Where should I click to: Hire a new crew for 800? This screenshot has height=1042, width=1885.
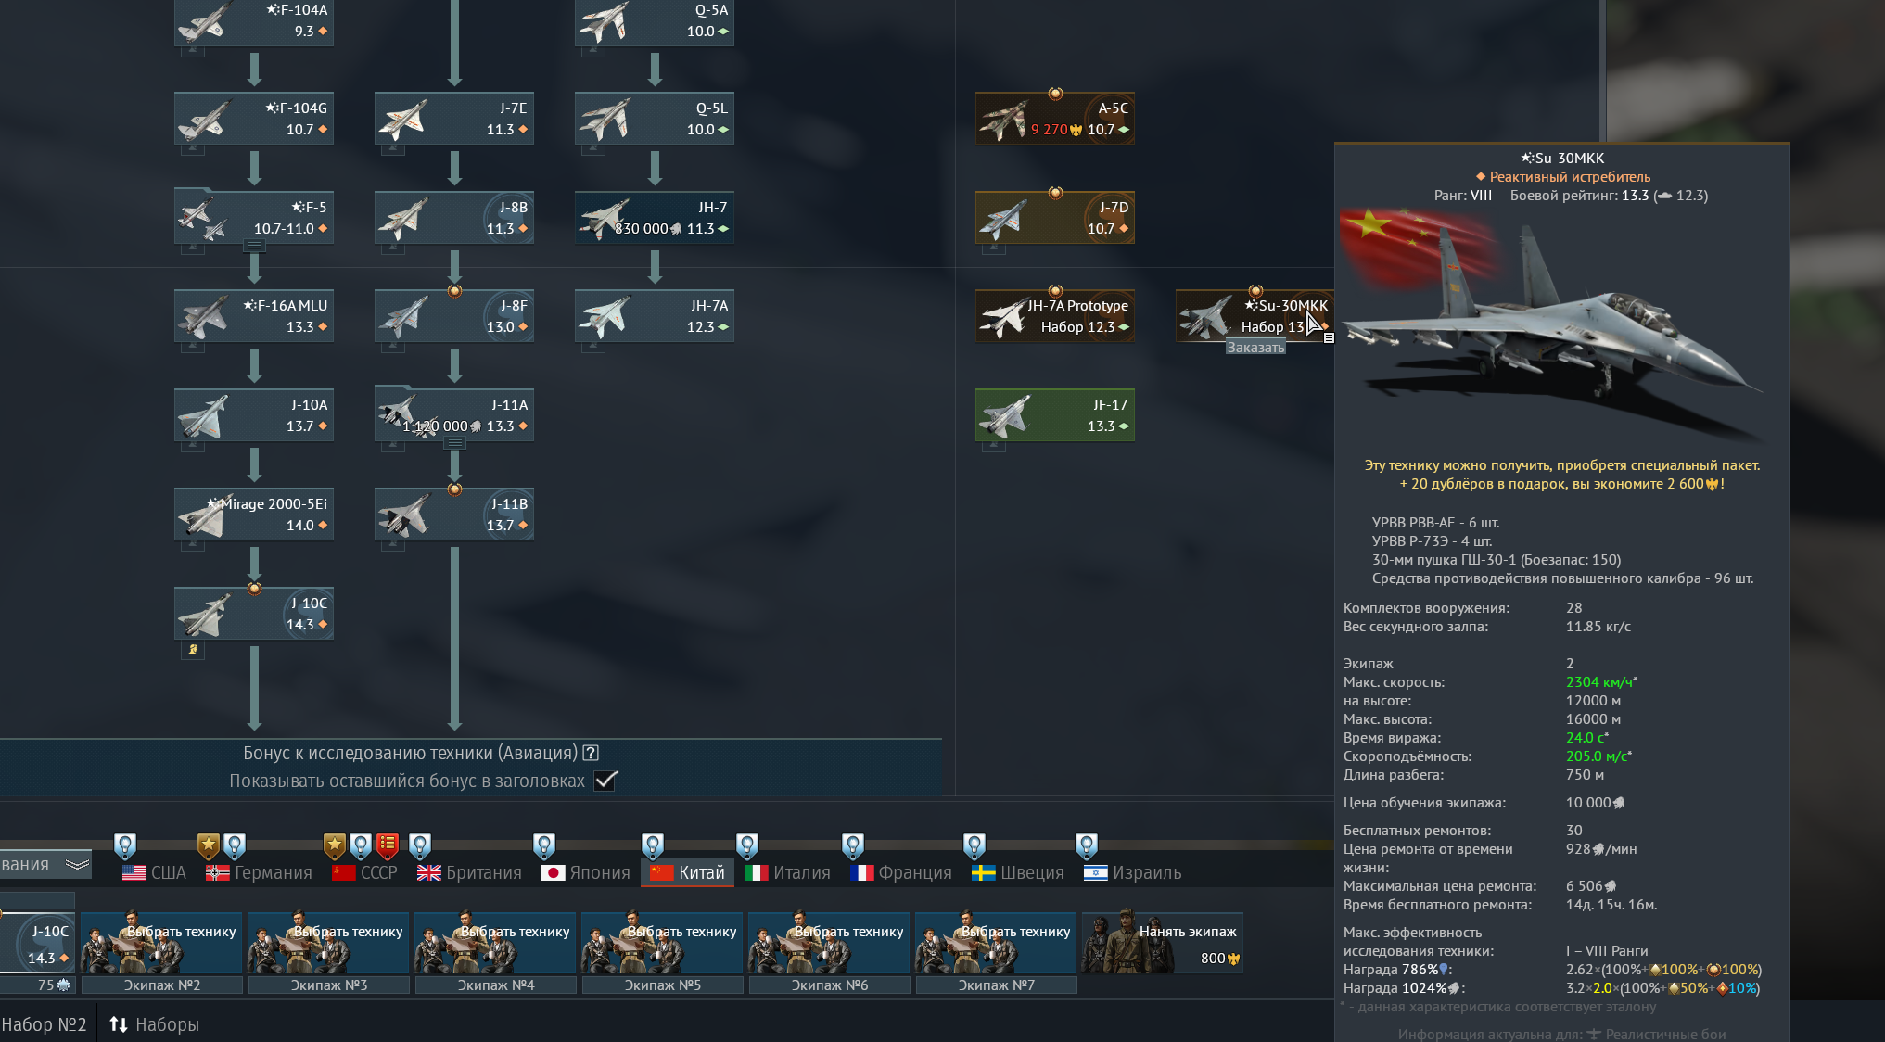[x=1163, y=942]
